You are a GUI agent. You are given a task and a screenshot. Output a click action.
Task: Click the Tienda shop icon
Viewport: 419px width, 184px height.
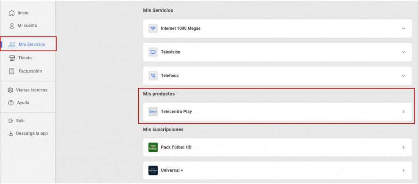(x=12, y=58)
